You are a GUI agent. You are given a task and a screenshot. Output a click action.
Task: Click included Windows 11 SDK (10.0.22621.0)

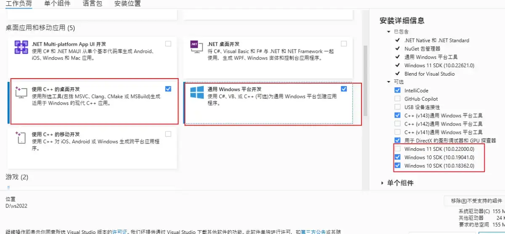(439, 66)
